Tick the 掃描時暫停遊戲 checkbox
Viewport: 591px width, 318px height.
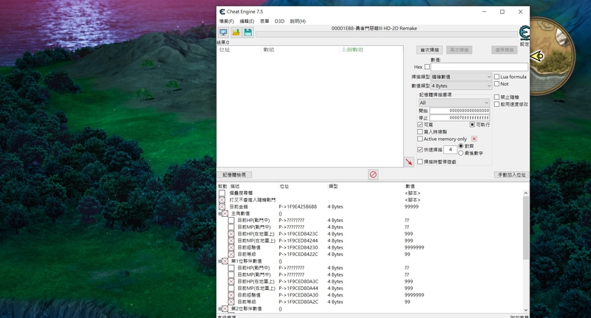click(420, 162)
